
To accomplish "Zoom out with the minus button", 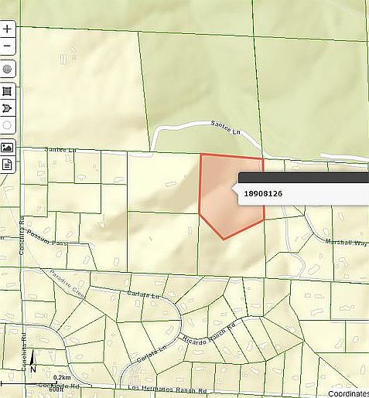I will point(7,46).
